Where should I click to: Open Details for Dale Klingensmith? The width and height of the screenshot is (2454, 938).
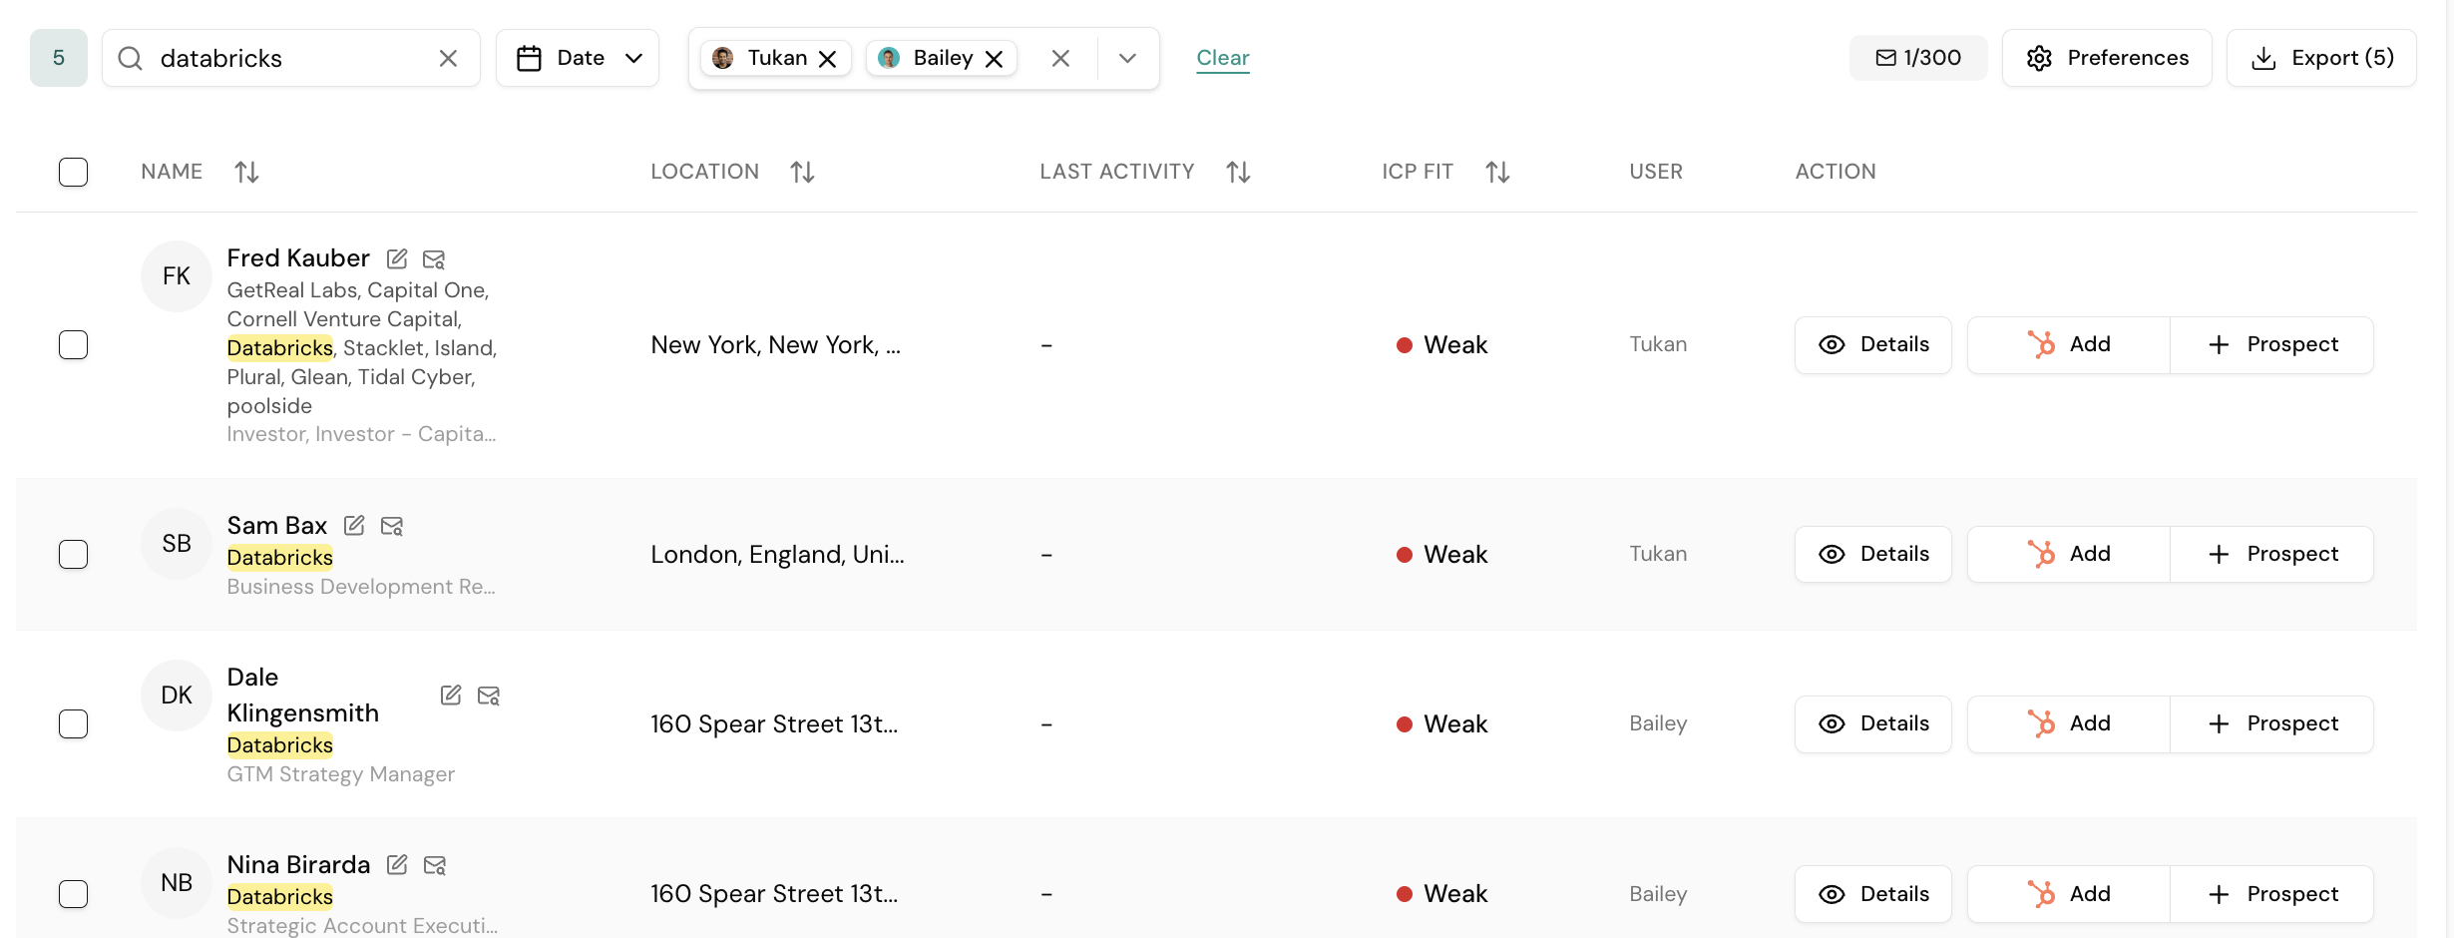(1872, 723)
